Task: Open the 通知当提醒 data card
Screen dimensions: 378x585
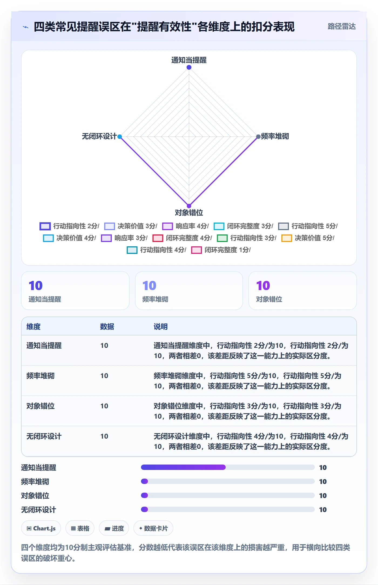Action: pyautogui.click(x=75, y=291)
